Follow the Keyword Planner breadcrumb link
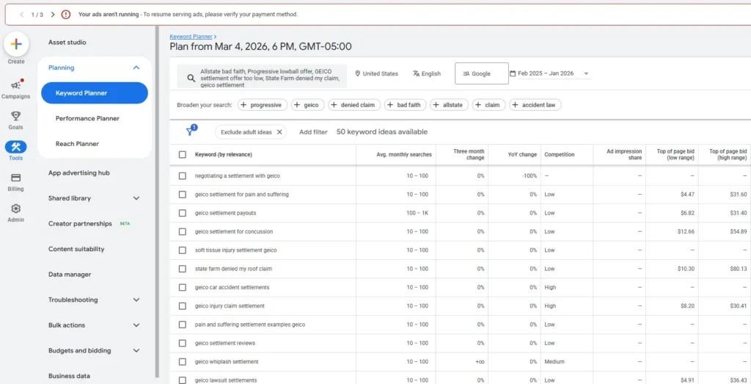The height and width of the screenshot is (384, 751). coord(191,36)
